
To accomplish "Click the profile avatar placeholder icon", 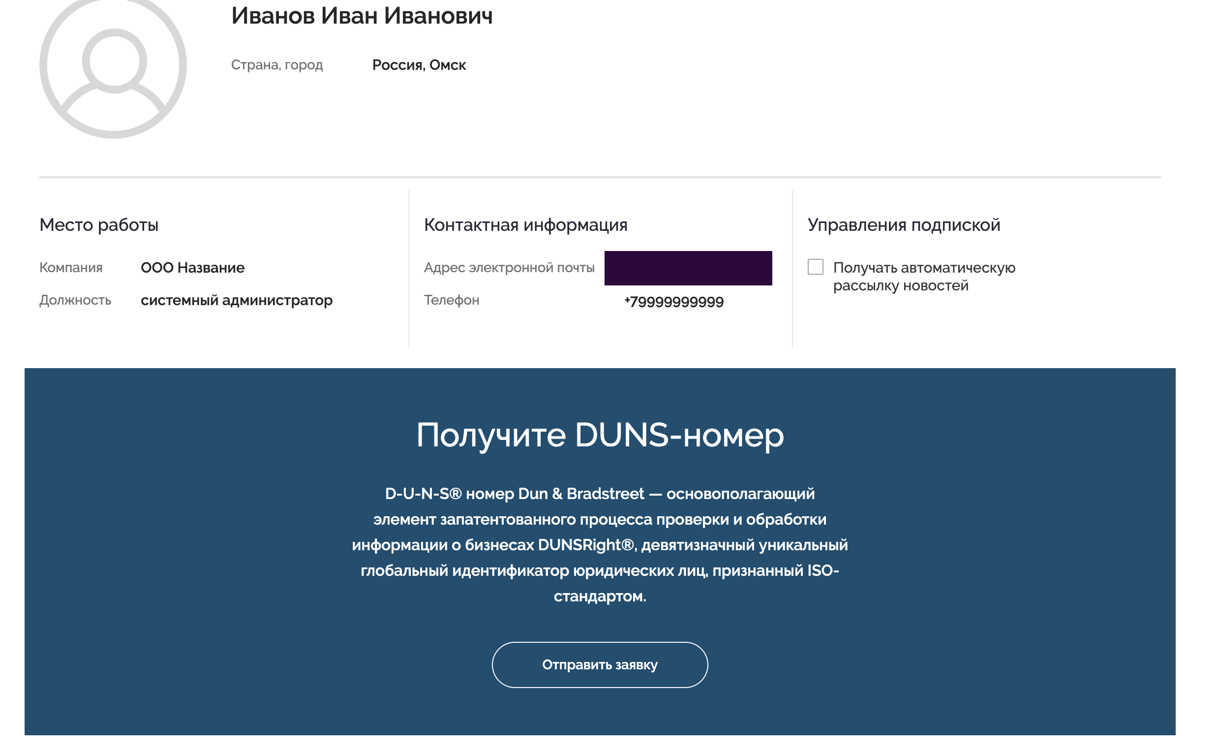I will (113, 65).
